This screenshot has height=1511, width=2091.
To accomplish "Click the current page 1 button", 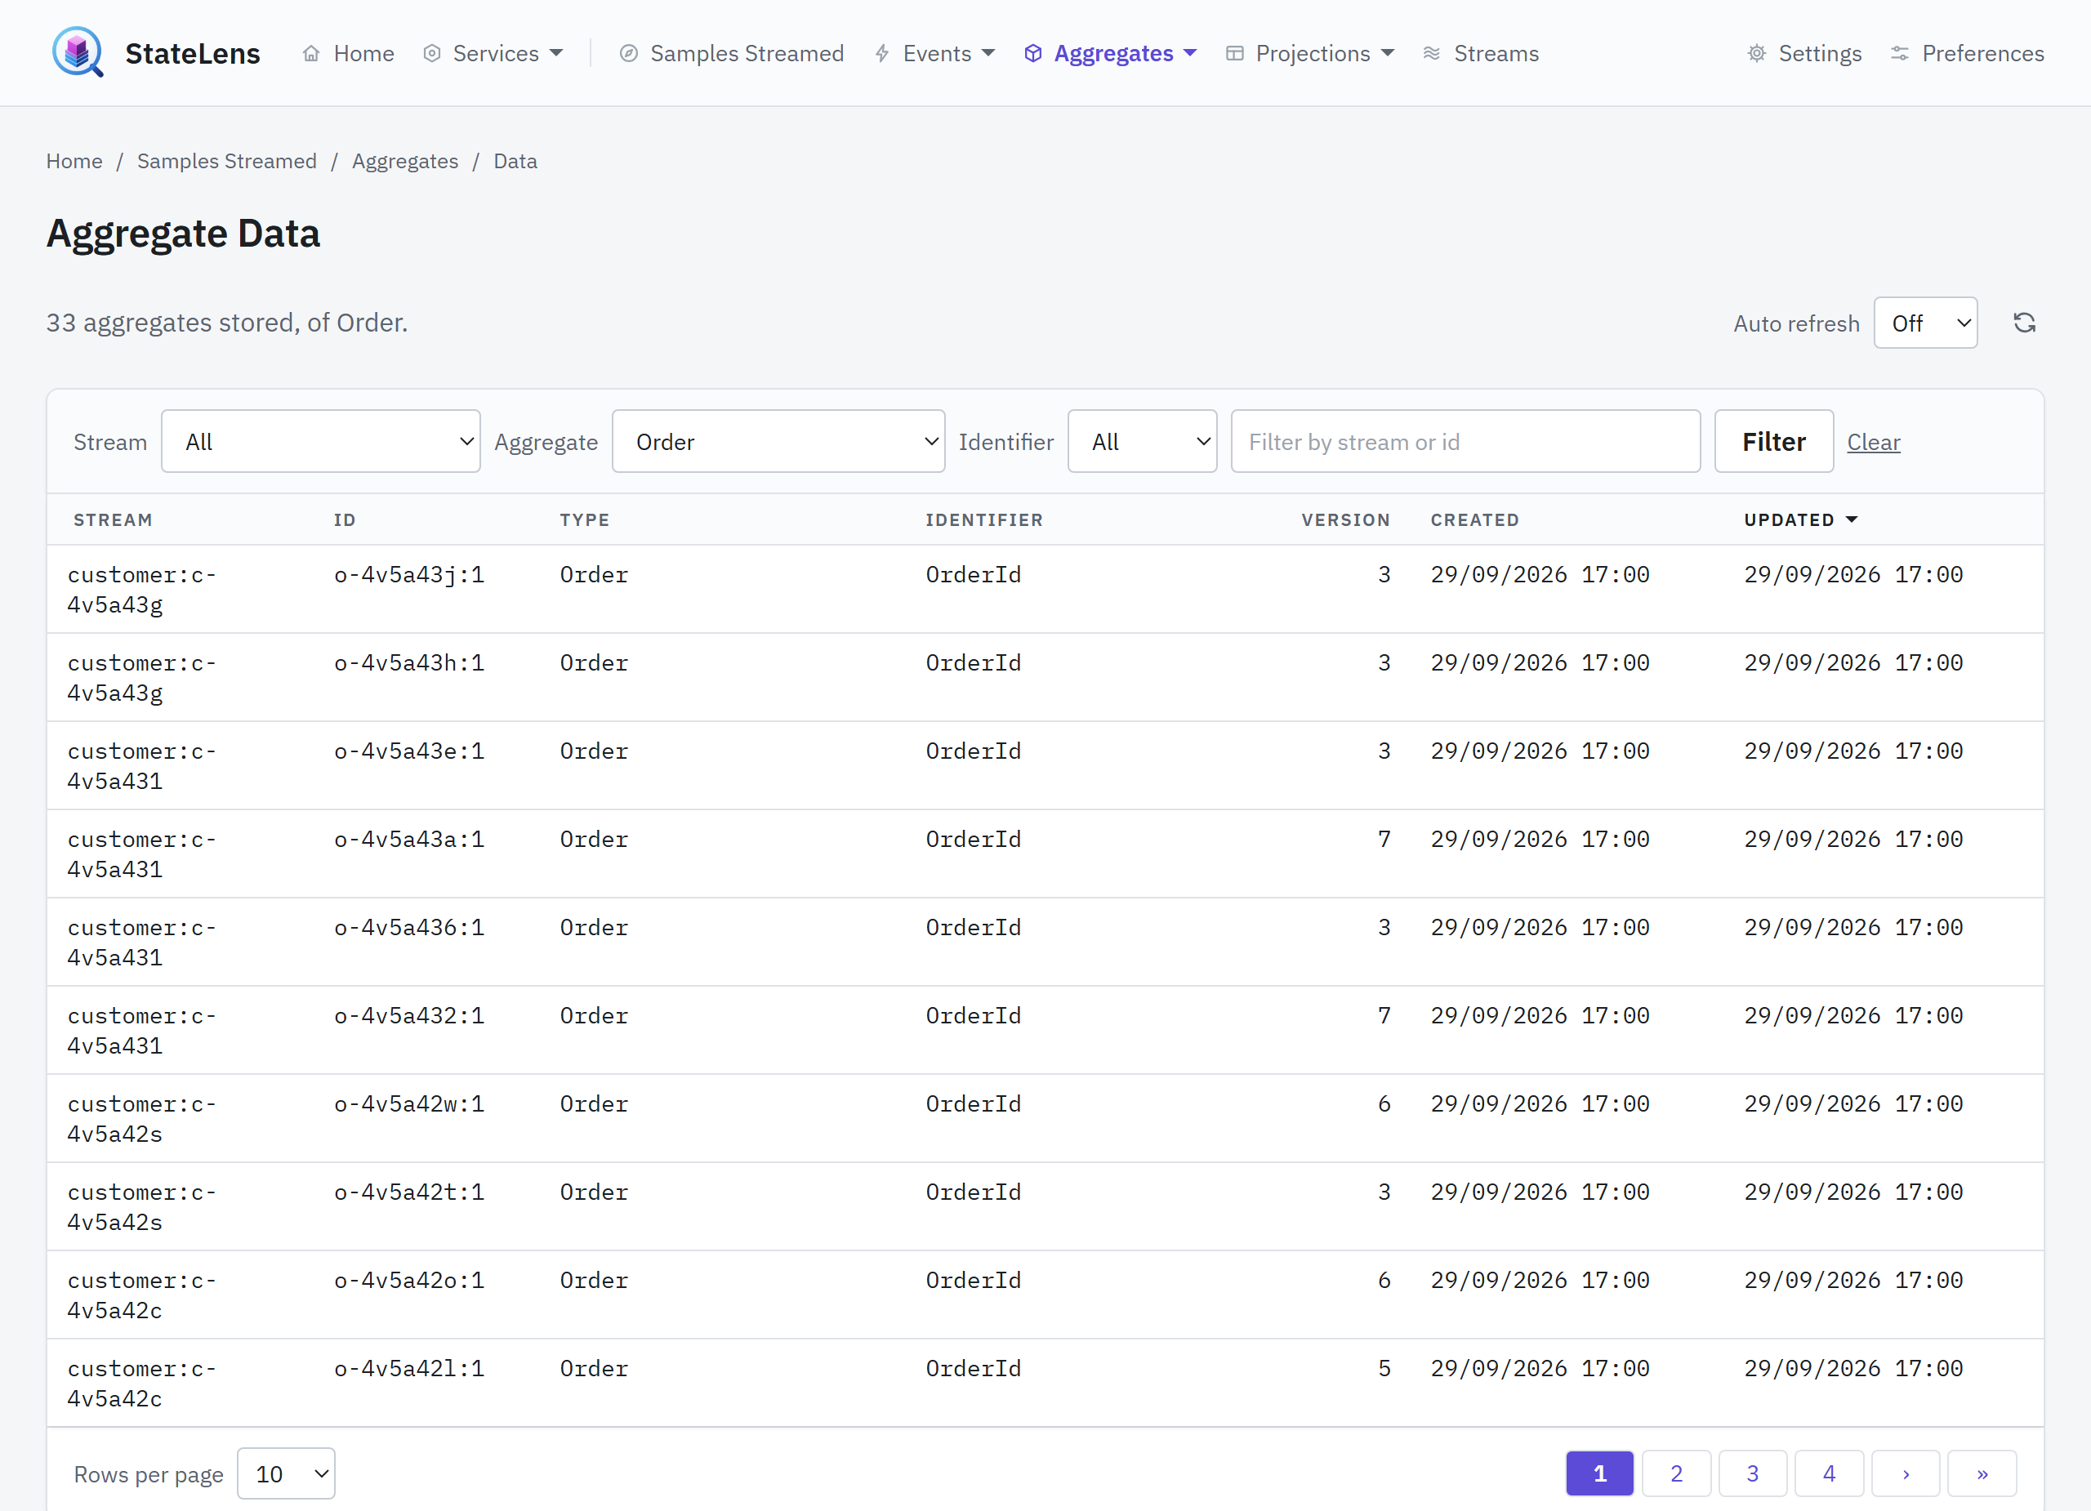I will (1599, 1473).
